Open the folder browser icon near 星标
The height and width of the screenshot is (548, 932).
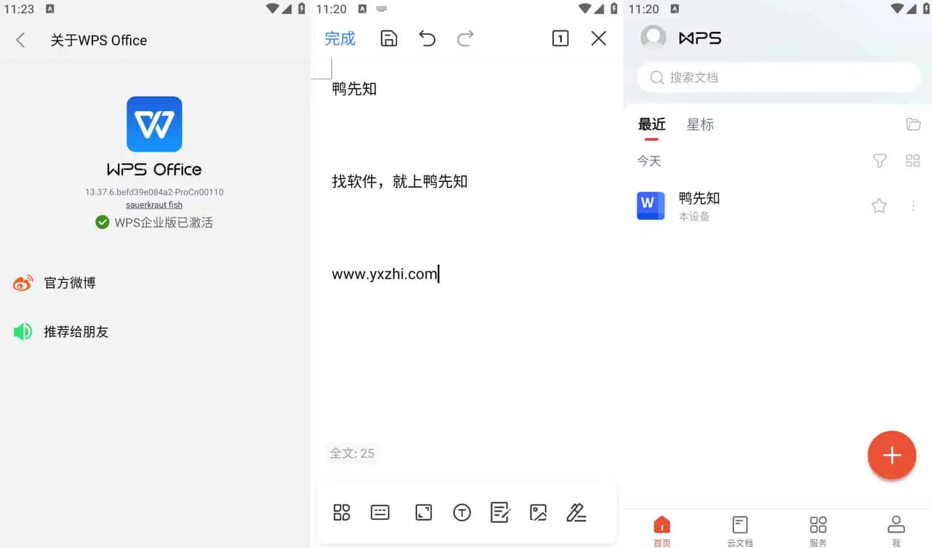point(913,124)
